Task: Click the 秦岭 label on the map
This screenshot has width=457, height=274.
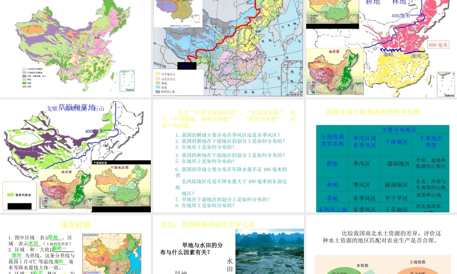Action: pyautogui.click(x=388, y=54)
